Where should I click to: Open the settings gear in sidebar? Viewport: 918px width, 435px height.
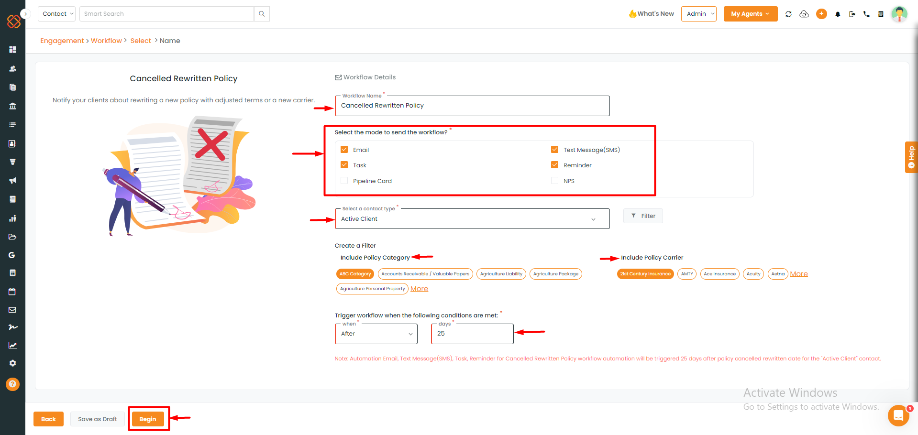(x=12, y=363)
